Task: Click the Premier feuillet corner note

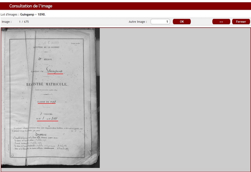Action: tap(75, 43)
